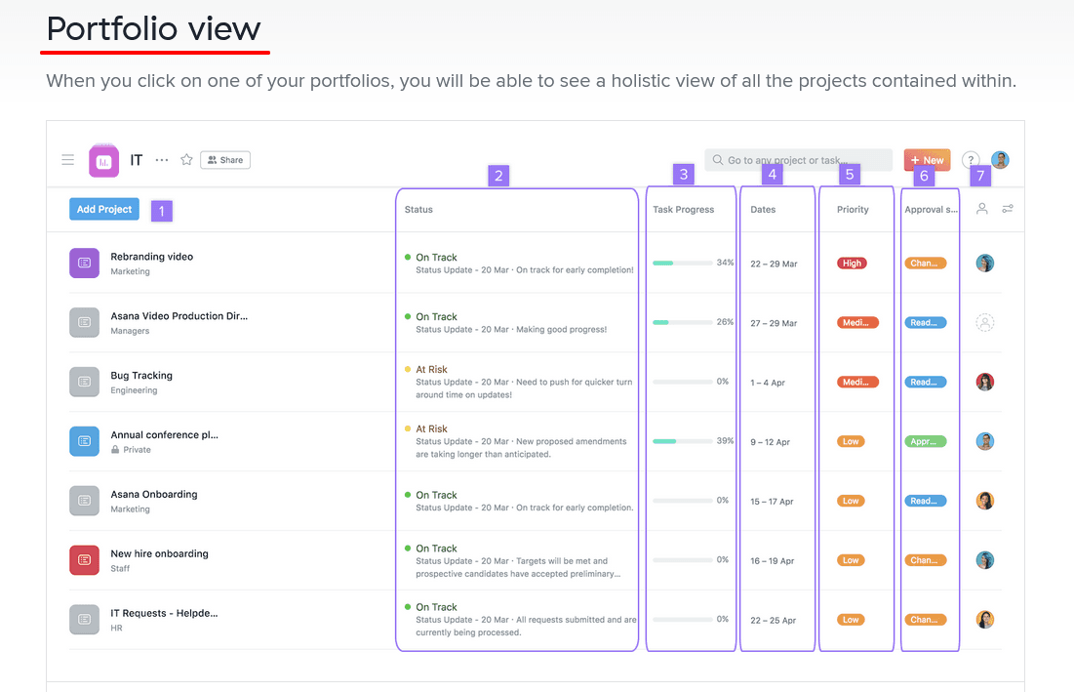The image size is (1074, 692).
Task: Click the Add Project button
Action: click(104, 209)
